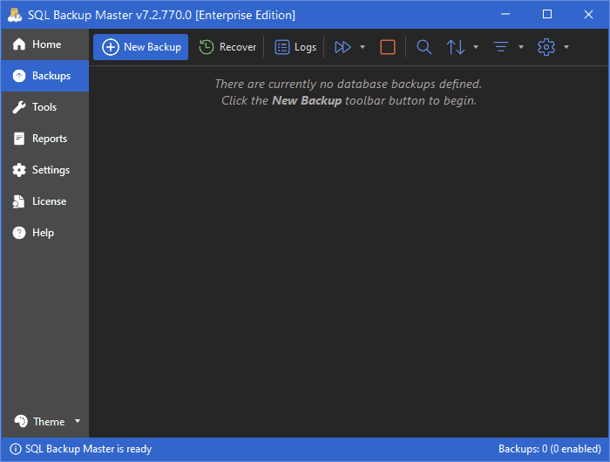The width and height of the screenshot is (610, 462).
Task: Click the plus circle icon on New Backup
Action: [x=111, y=47]
